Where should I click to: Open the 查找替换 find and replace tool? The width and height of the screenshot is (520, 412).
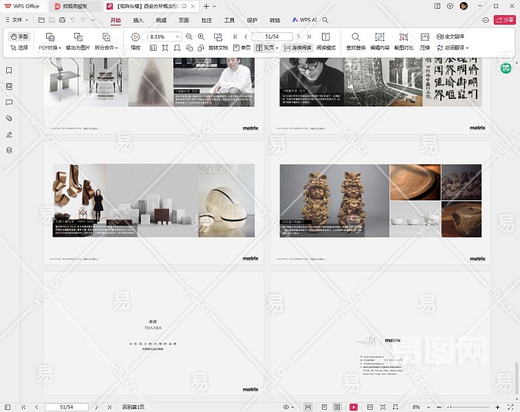356,37
